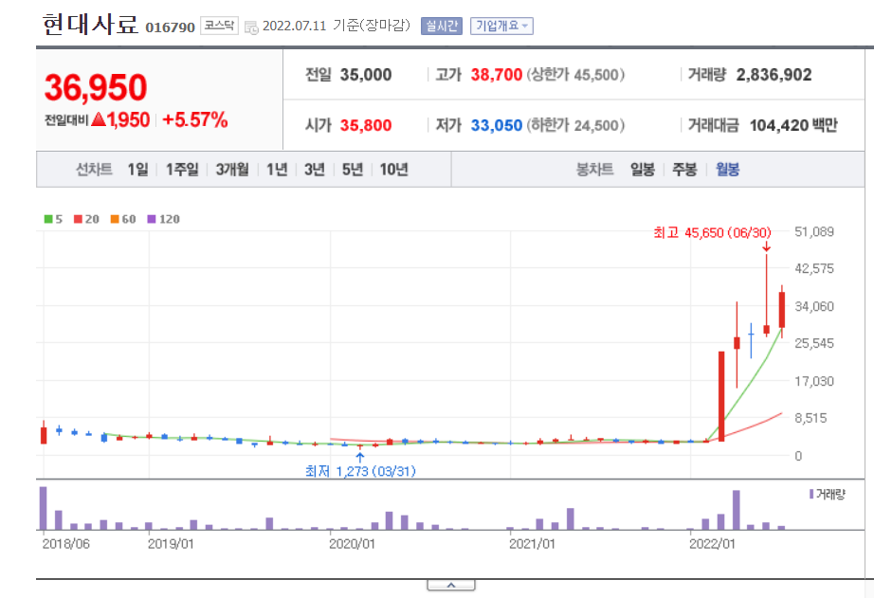Select the 5년 line chart tab
The height and width of the screenshot is (598, 874).
click(x=353, y=169)
